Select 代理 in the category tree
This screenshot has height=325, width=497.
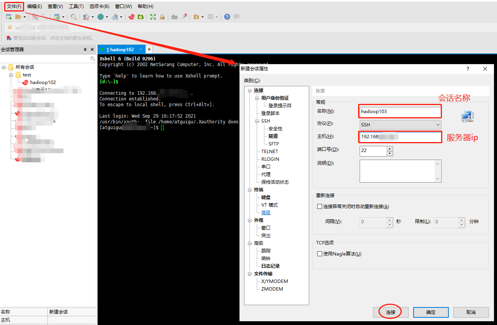(266, 175)
